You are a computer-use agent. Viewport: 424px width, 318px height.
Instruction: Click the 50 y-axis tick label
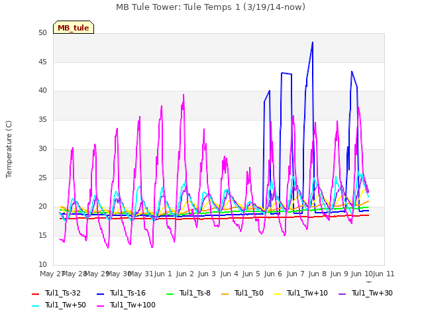pyautogui.click(x=42, y=33)
